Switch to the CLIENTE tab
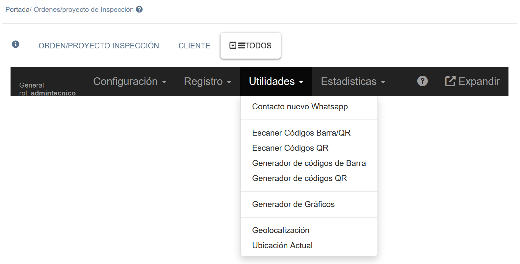520x264 pixels. coord(194,46)
